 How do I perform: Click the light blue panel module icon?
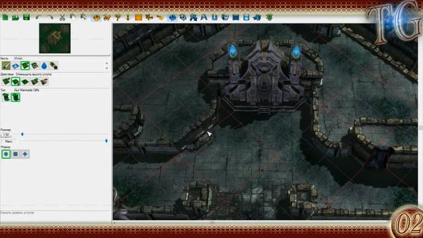click(246, 18)
